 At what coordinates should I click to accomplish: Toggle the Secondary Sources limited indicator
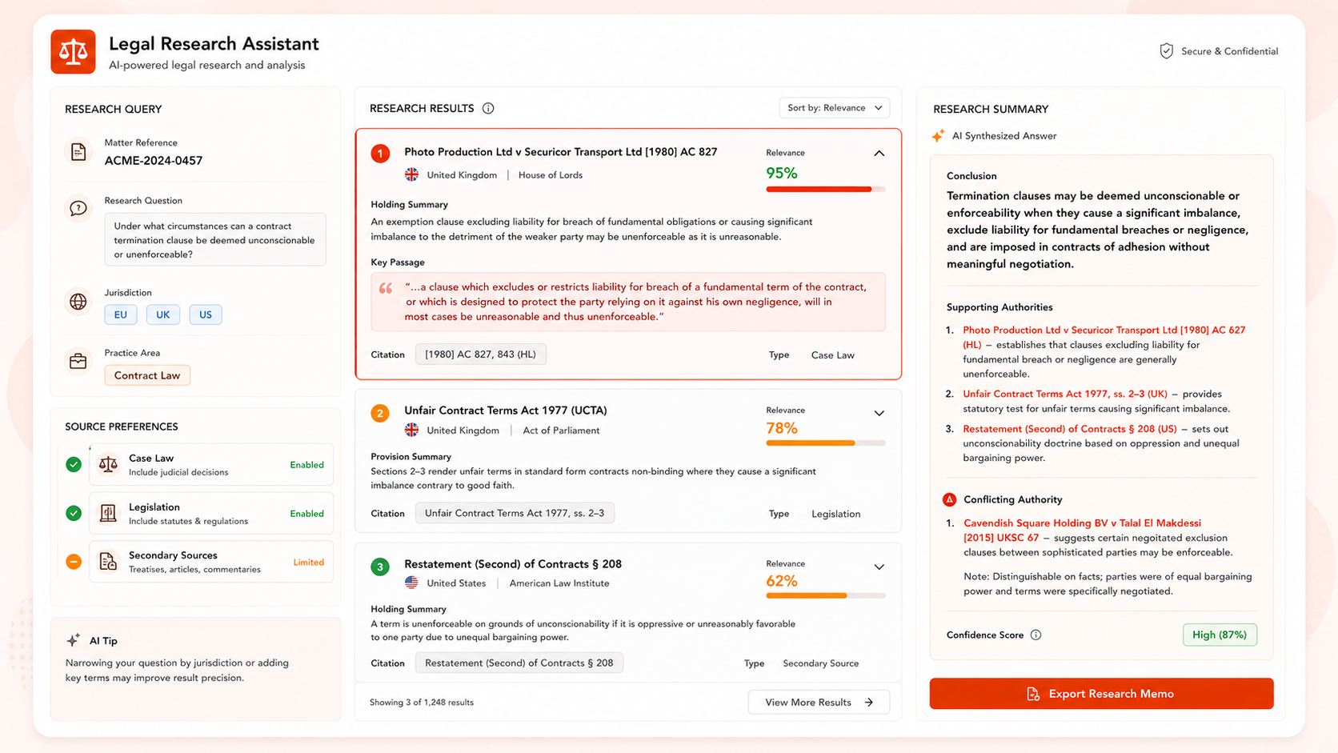click(74, 562)
